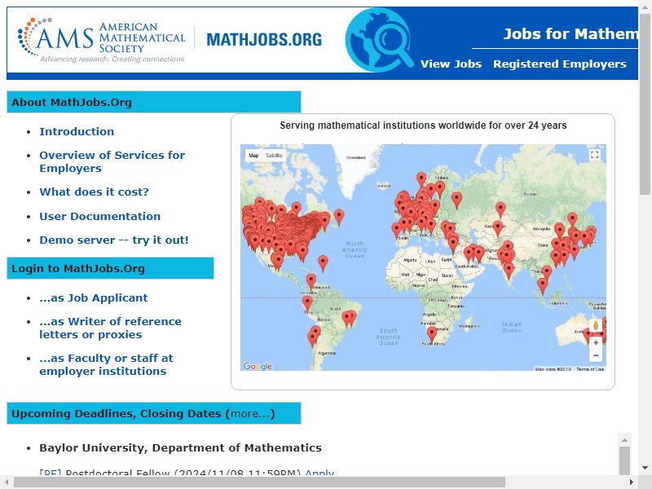Open the map Terms of Use link

(x=590, y=369)
